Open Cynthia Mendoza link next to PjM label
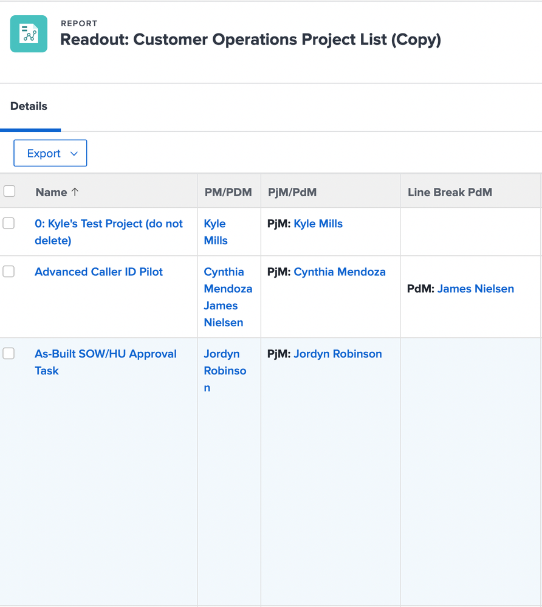The width and height of the screenshot is (542, 607). pos(339,272)
